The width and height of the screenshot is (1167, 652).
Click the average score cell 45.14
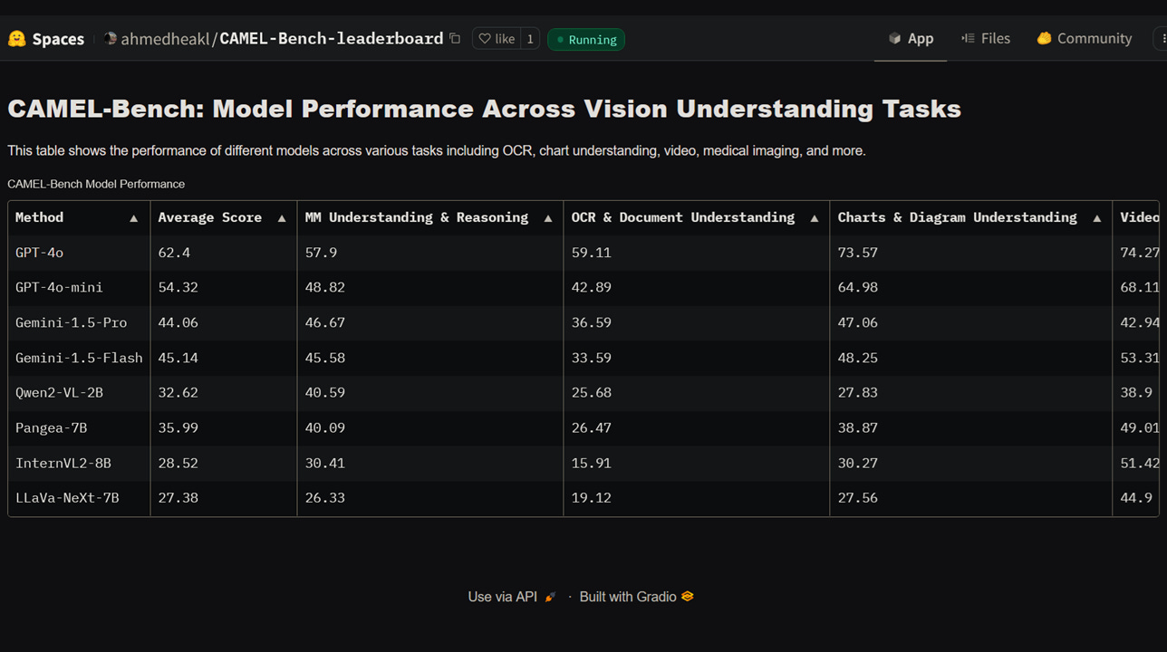coord(224,359)
